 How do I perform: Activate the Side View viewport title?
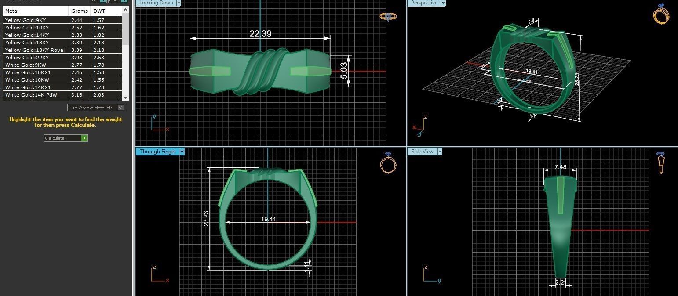click(422, 152)
